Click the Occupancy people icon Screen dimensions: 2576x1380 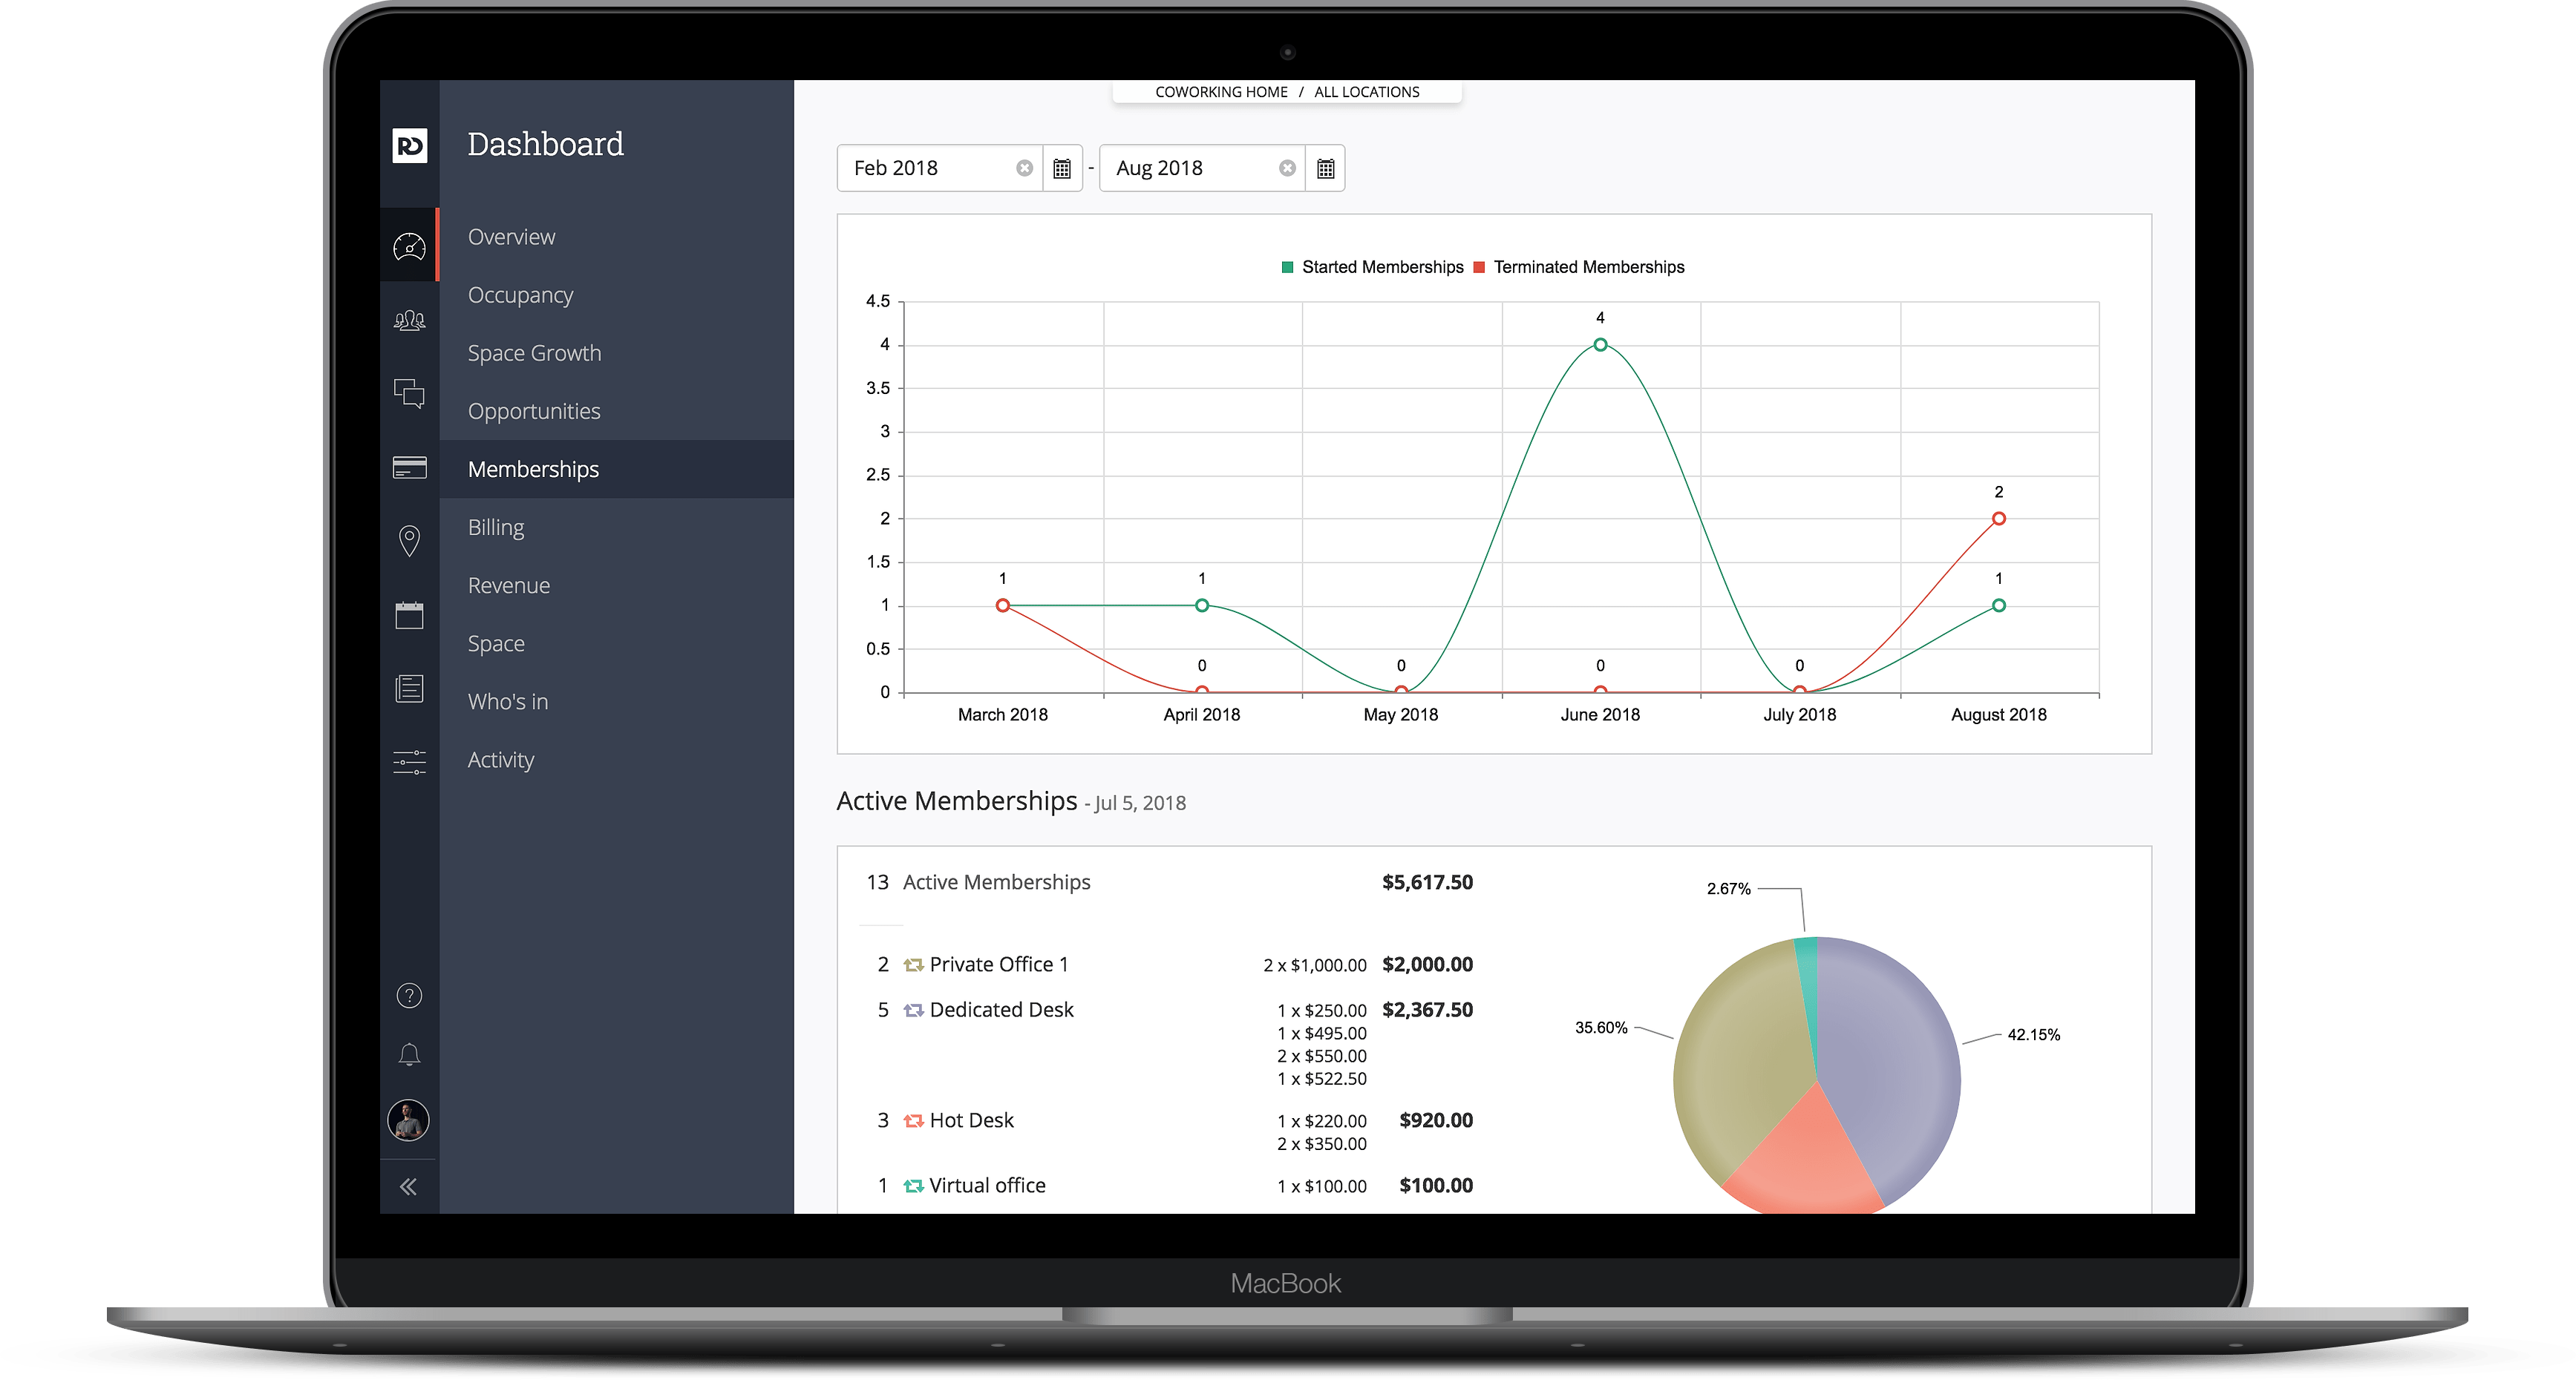click(x=409, y=320)
